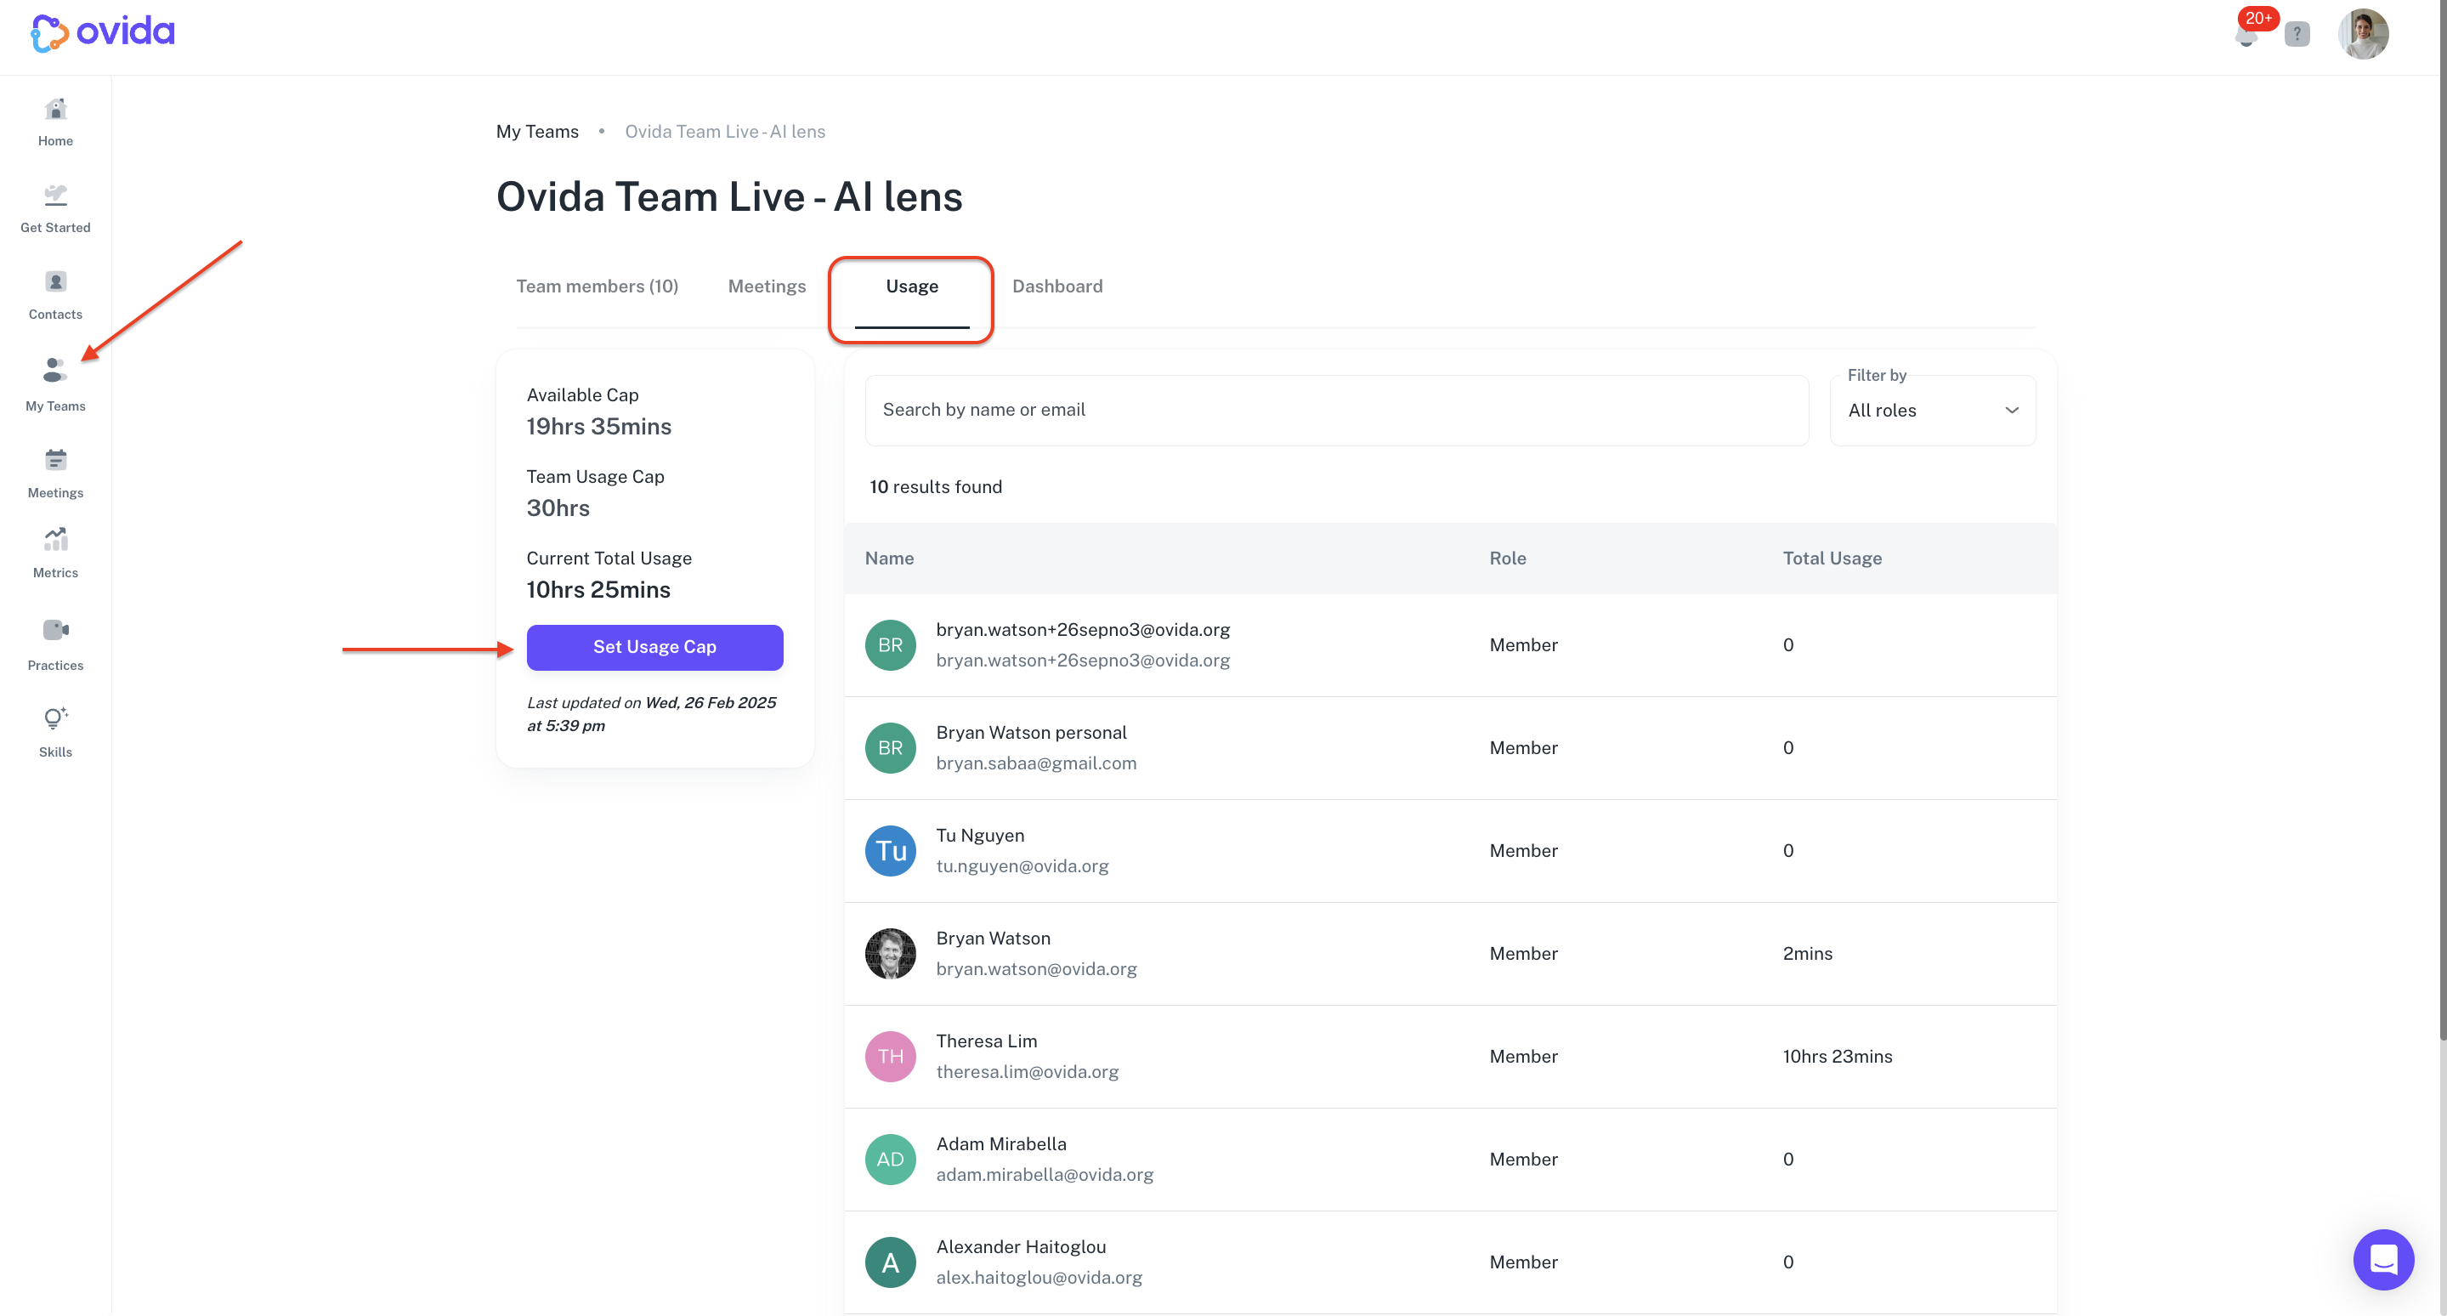Screen dimensions: 2447x1316
Task: Click the 10 results found text
Action: click(935, 486)
